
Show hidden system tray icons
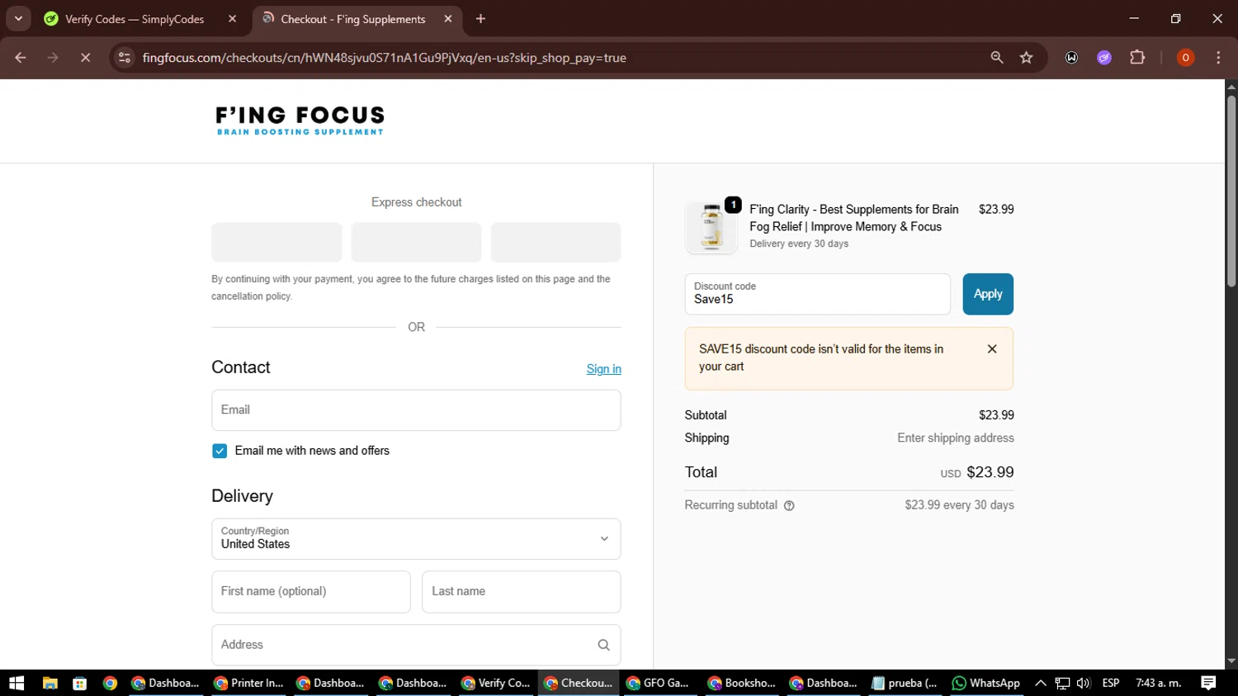click(x=1040, y=683)
